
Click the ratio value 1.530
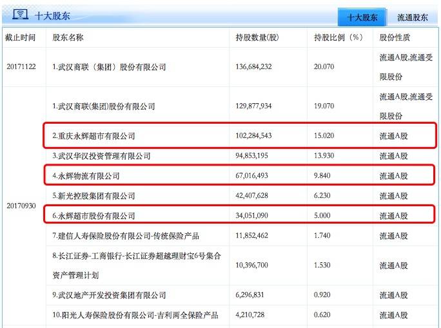[x=322, y=265]
